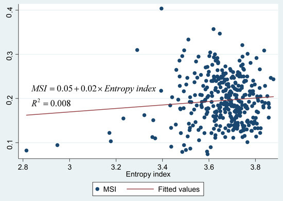This screenshot has height=201, width=283.
Task: Click the regression equation text
Action: 94,89
